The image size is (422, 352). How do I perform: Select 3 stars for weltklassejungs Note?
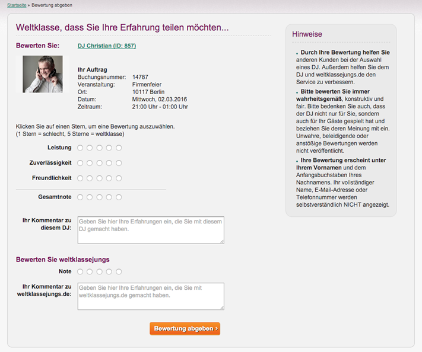point(99,271)
